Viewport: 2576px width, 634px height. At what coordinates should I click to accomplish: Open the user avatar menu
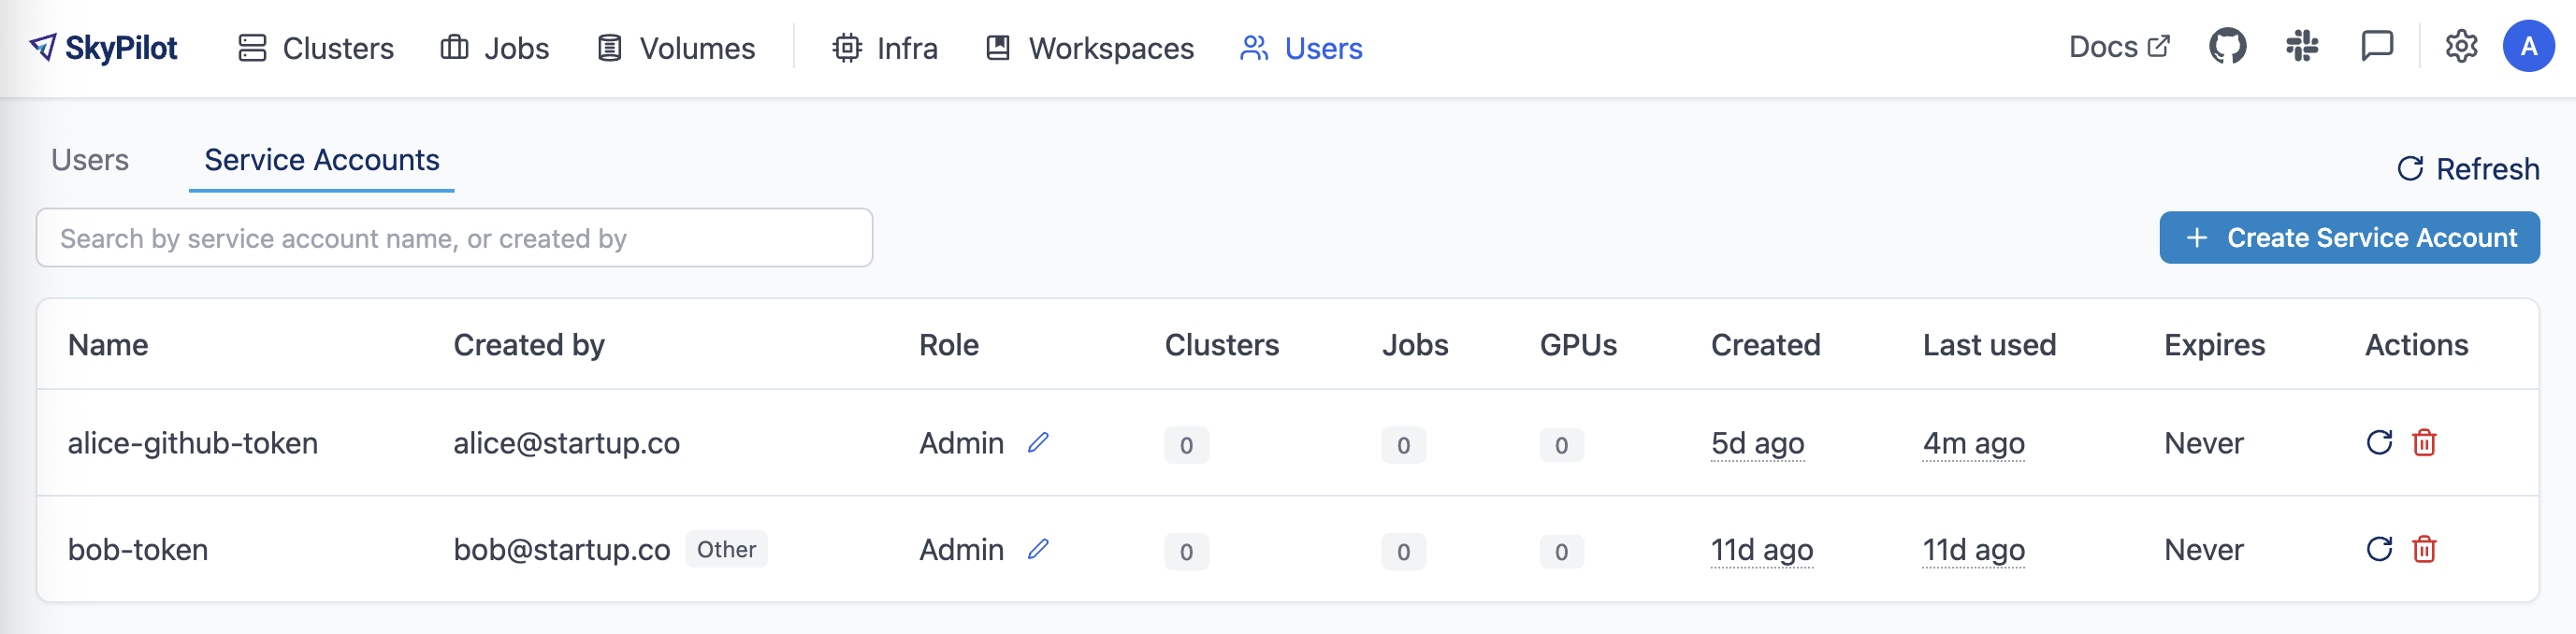click(2528, 47)
